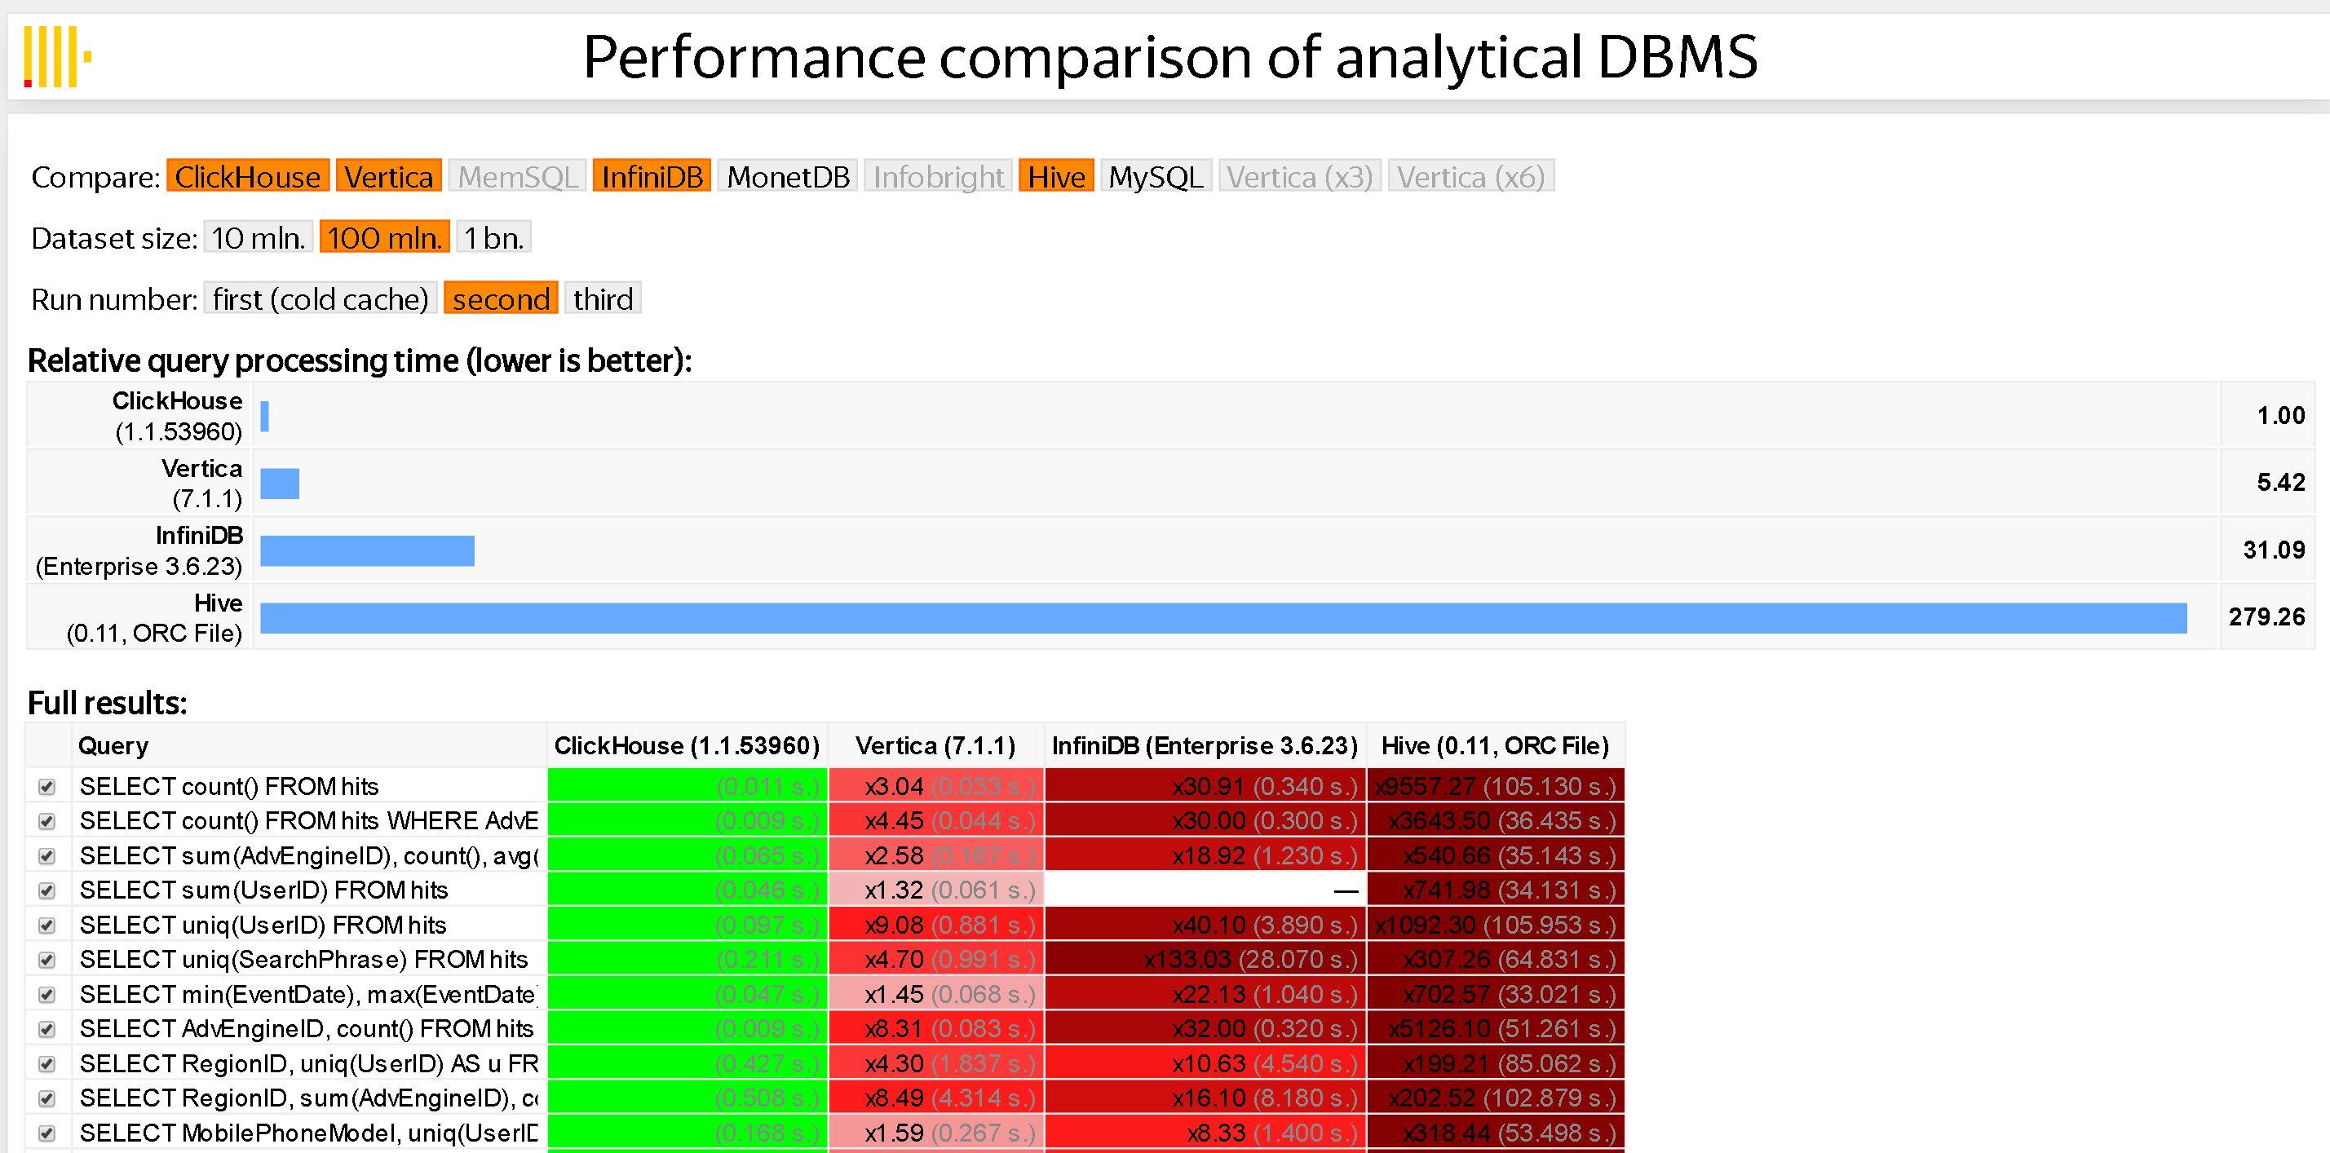The height and width of the screenshot is (1153, 2330).
Task: Click the InfiniDB blue relative time bar
Action: (x=367, y=550)
